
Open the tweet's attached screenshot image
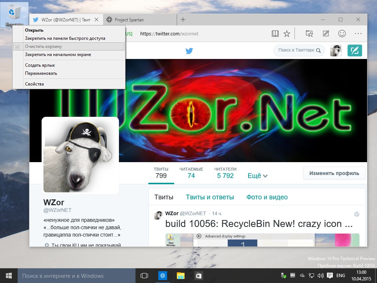point(262,240)
